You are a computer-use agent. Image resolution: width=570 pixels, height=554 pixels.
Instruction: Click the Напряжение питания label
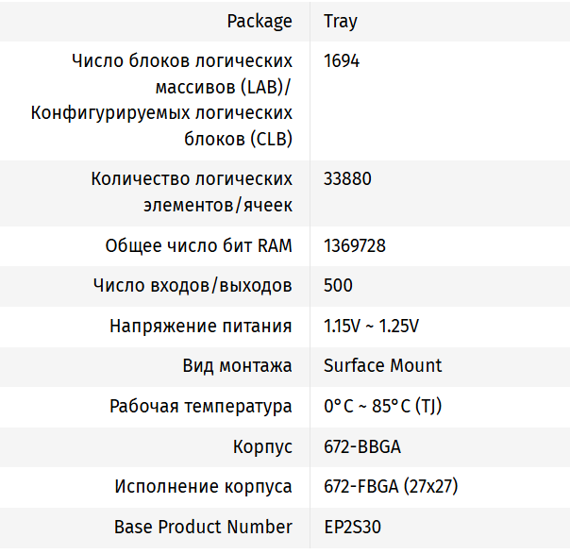200,326
